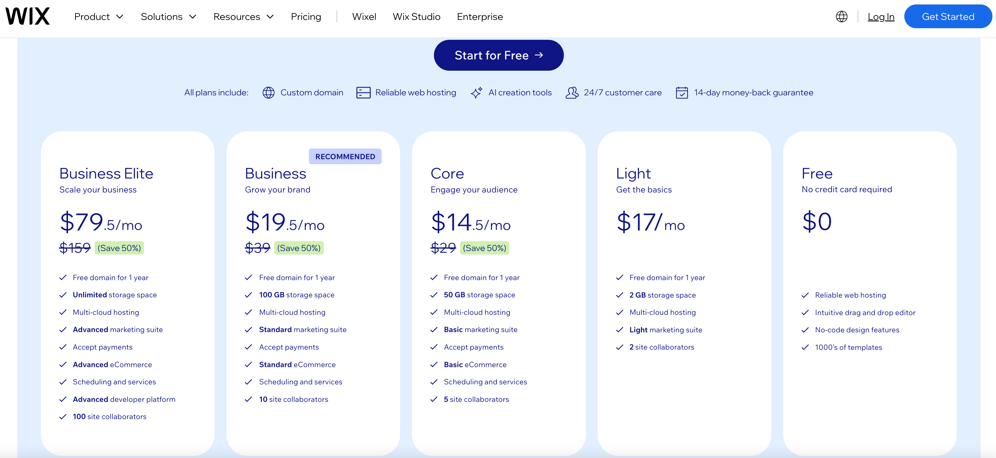Click the $79.5/mo price
The height and width of the screenshot is (458, 996).
(101, 222)
